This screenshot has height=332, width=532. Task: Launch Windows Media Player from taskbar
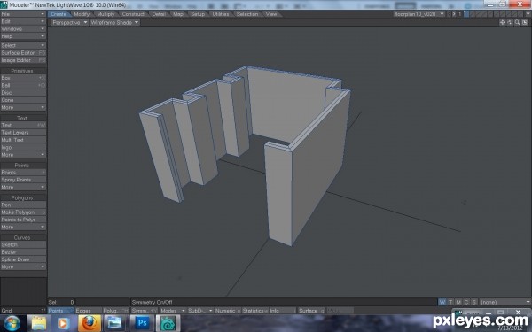pos(64,323)
